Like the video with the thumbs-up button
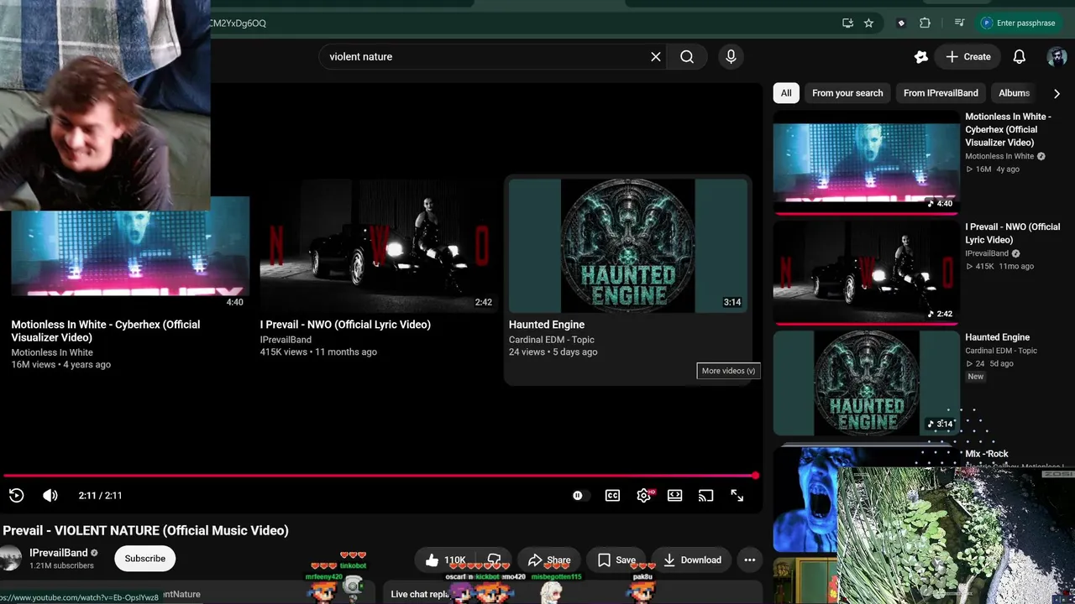Image resolution: width=1075 pixels, height=604 pixels. click(x=445, y=560)
